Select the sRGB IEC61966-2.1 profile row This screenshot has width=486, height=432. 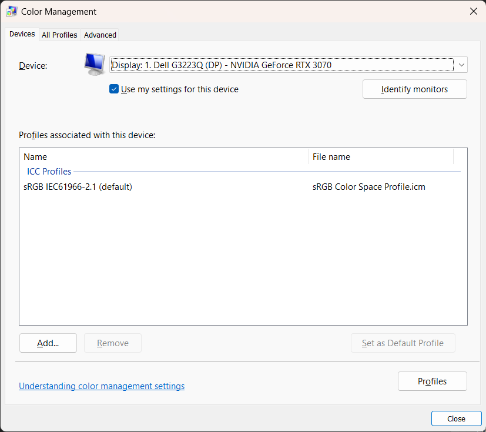pos(78,187)
